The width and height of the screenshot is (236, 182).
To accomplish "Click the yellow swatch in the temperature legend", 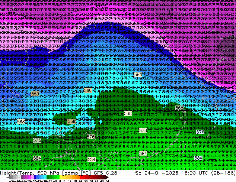I will point(61,178).
